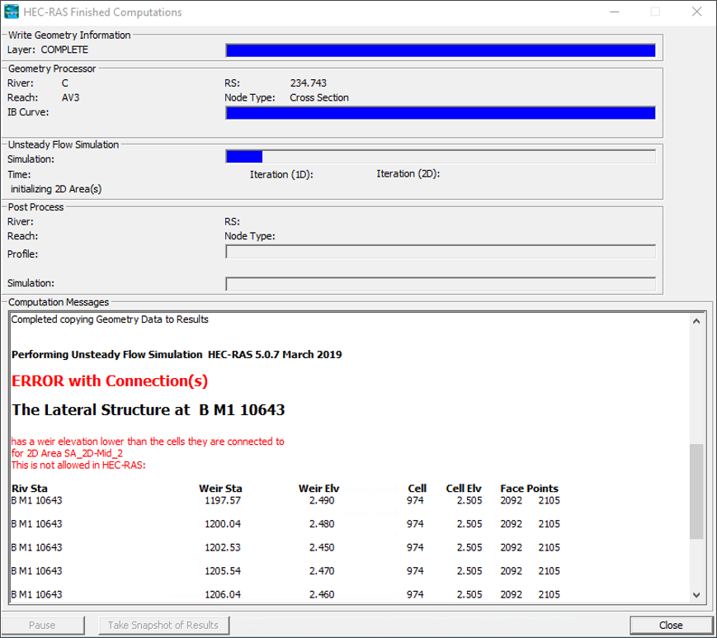The image size is (717, 638).
Task: Click the messages scrollbar up arrow
Action: point(697,321)
